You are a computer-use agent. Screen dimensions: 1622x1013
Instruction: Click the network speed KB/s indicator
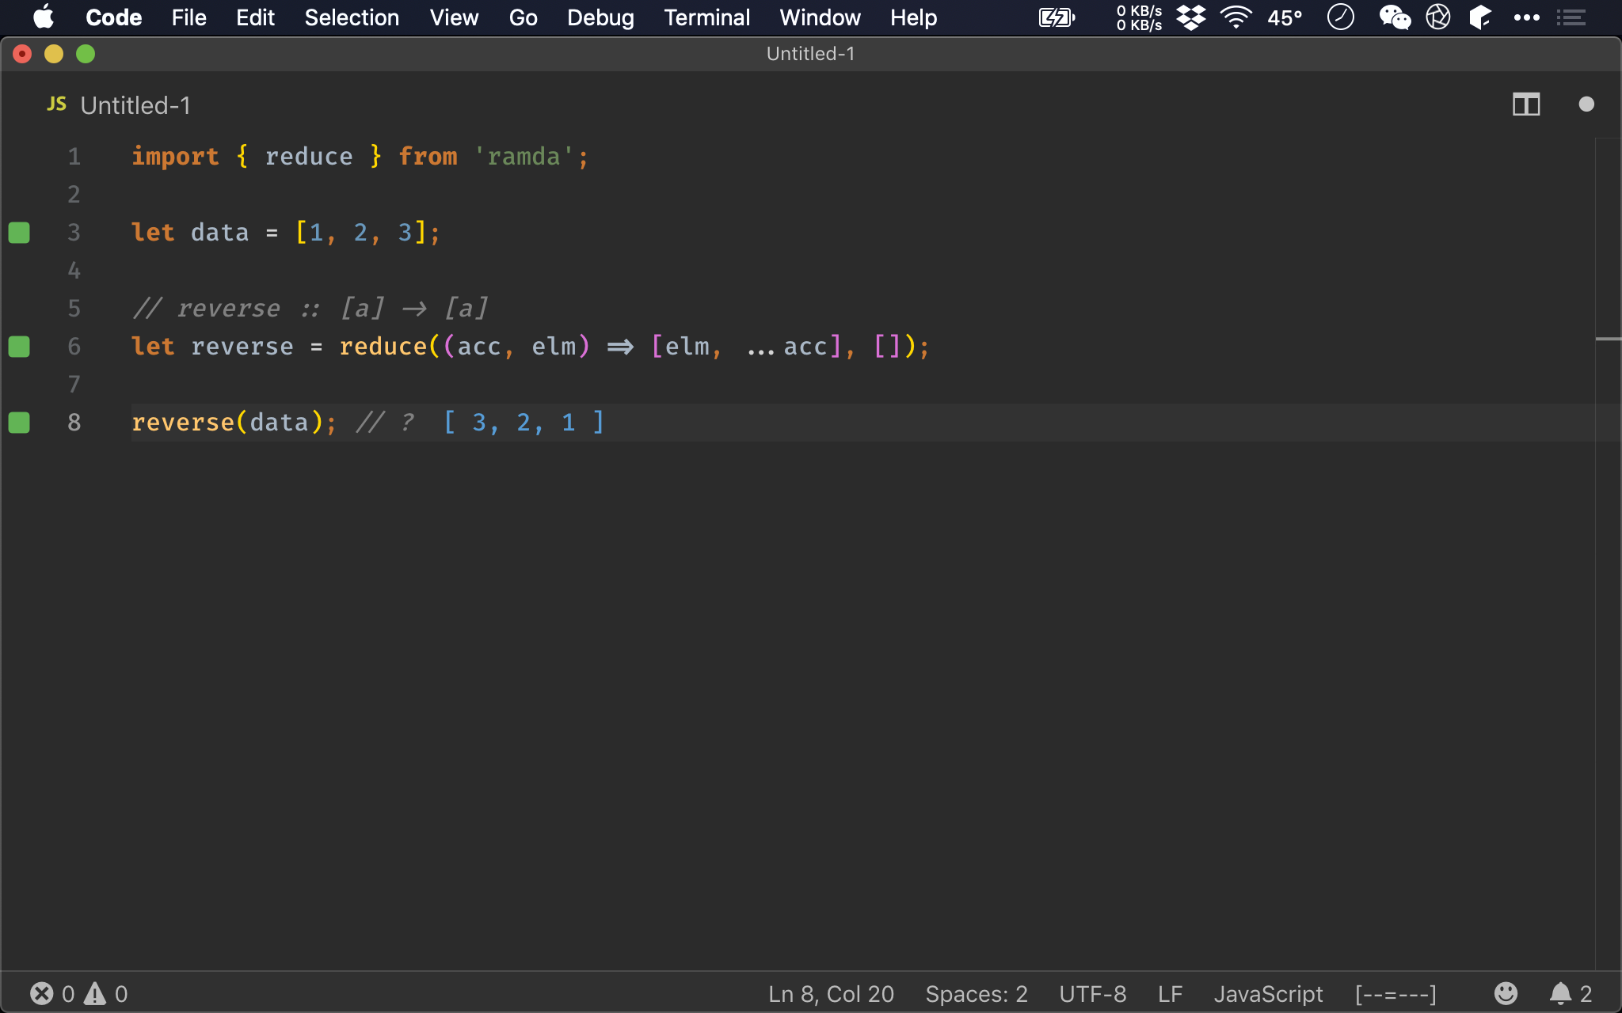pos(1139,17)
